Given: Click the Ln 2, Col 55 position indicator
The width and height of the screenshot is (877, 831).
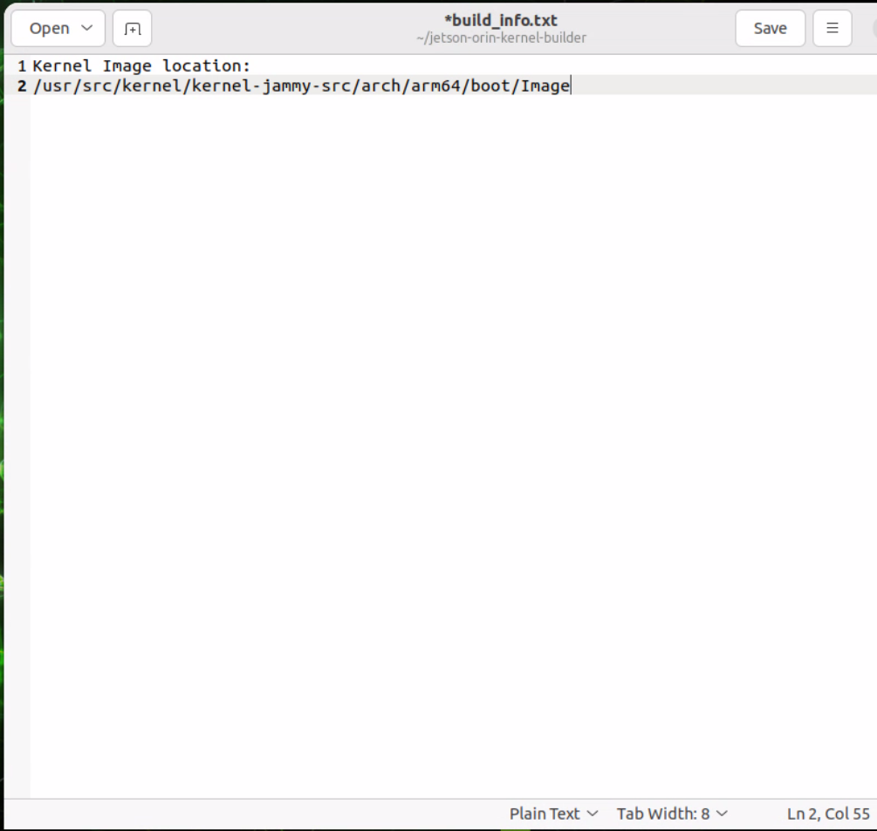Looking at the screenshot, I should 827,814.
